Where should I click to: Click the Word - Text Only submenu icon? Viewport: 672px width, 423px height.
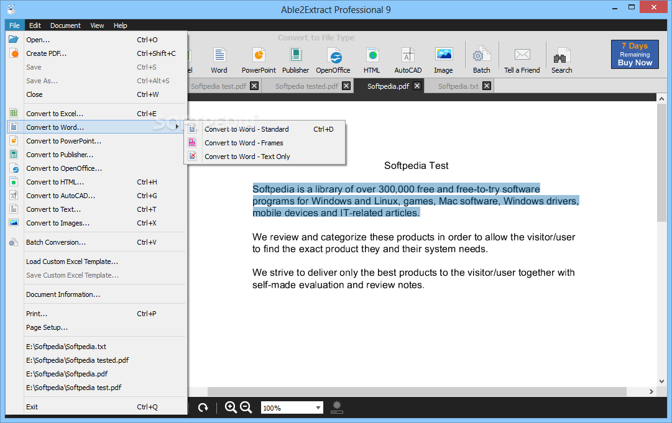pos(193,157)
